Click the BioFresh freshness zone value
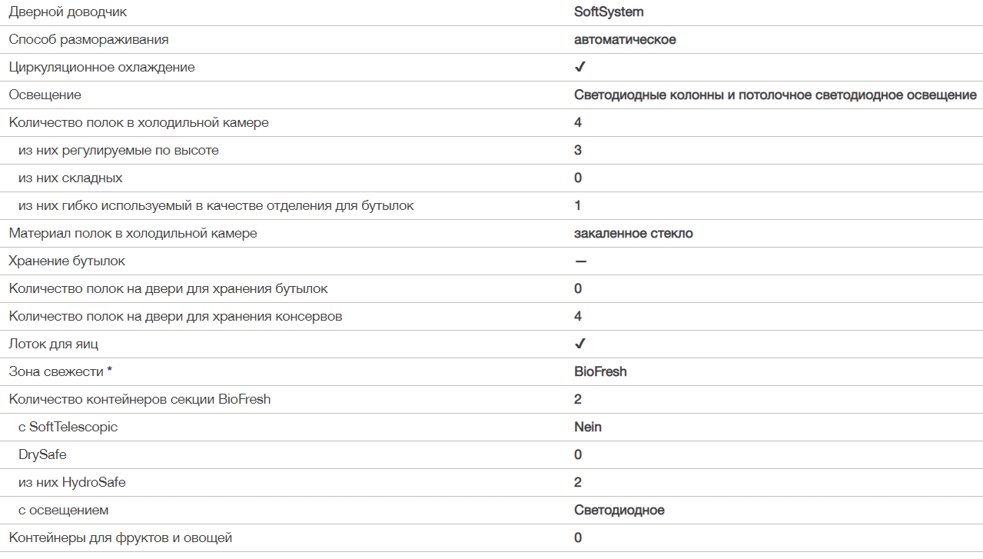The height and width of the screenshot is (559, 983). [x=600, y=371]
